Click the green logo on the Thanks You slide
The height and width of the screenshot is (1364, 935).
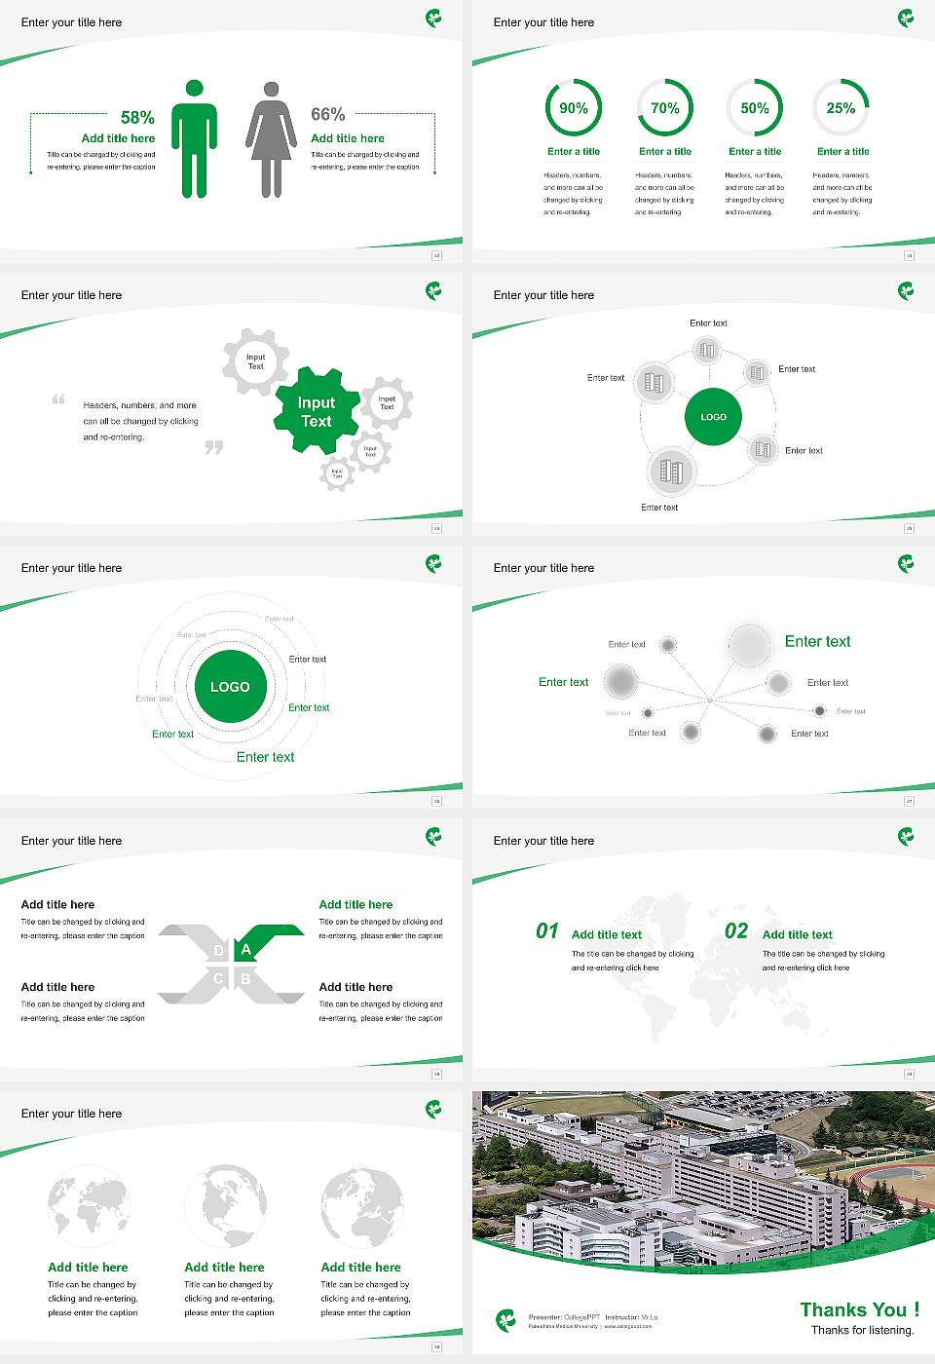[506, 1320]
